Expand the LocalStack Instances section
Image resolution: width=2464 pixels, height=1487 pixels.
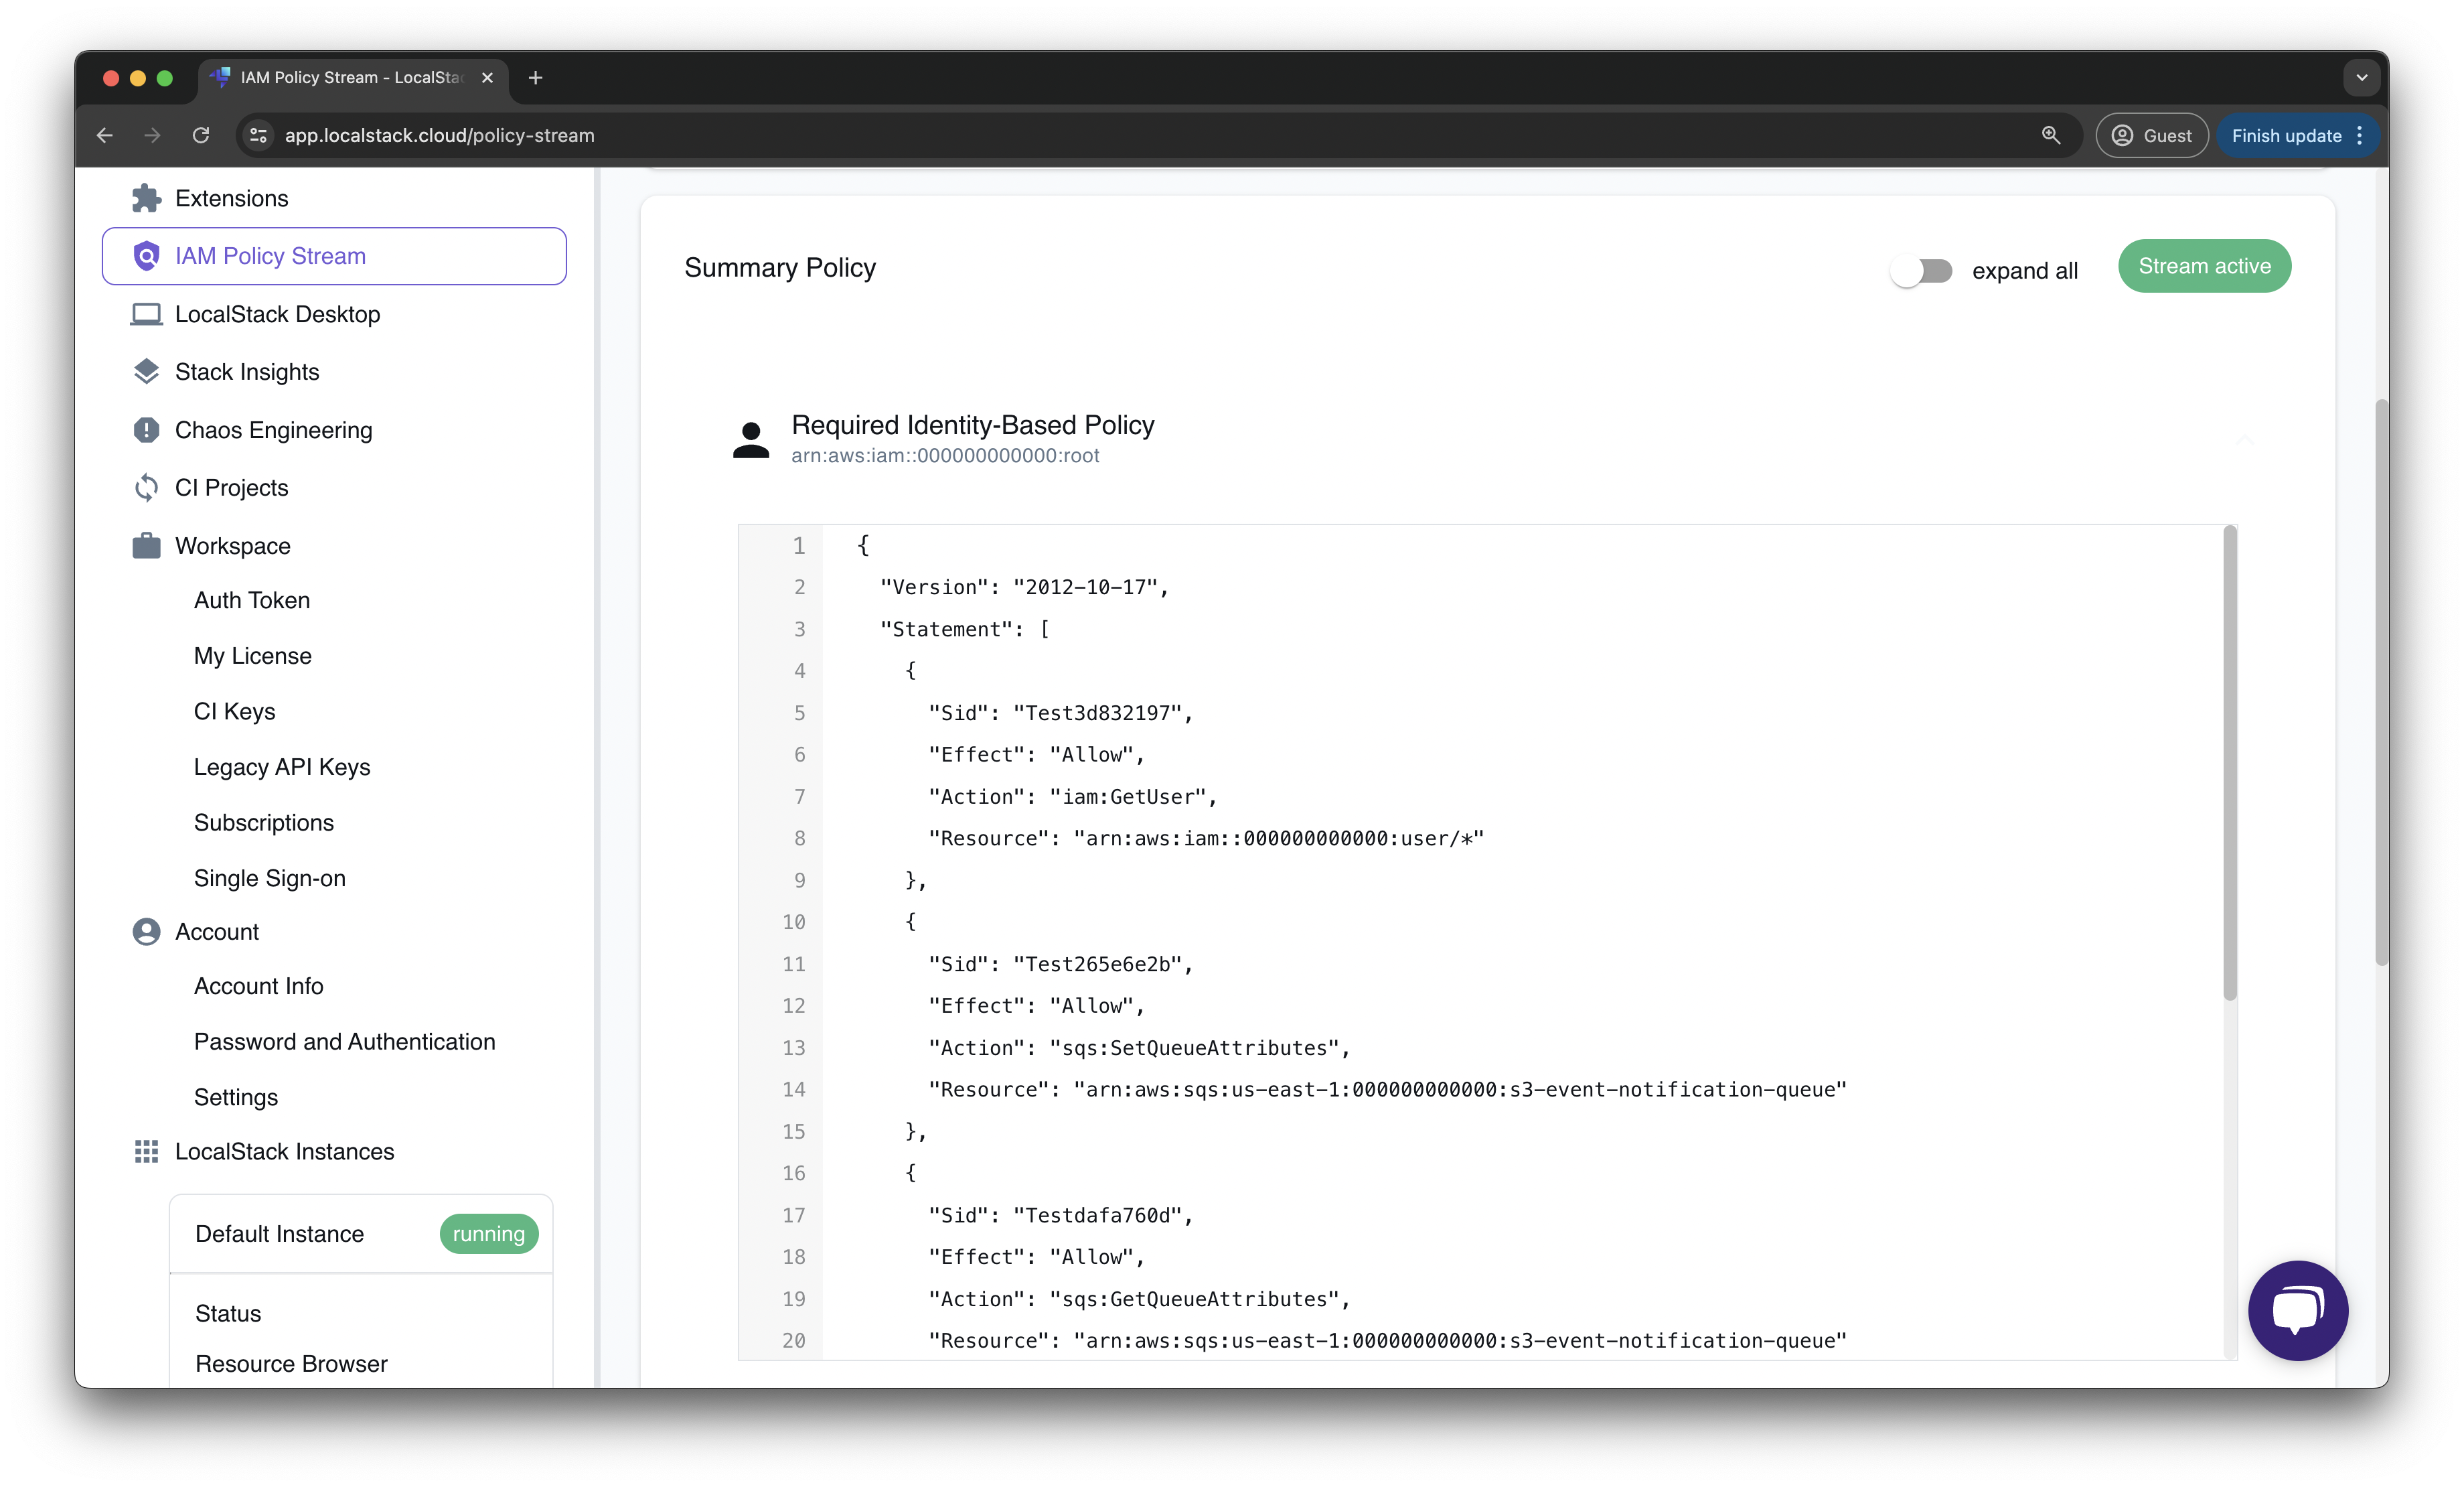click(x=285, y=1151)
